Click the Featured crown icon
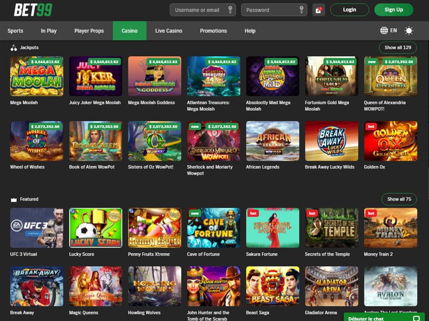The height and width of the screenshot is (321, 429). pyautogui.click(x=14, y=200)
